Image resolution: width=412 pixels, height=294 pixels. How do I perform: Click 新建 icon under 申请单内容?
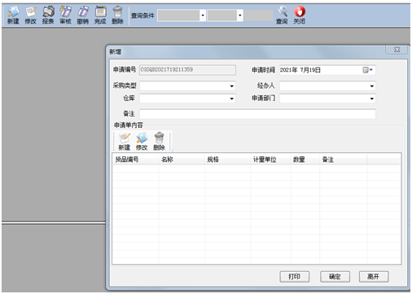coord(125,141)
